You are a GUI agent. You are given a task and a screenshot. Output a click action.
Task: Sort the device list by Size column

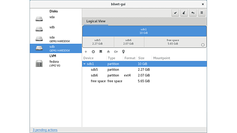pos(141,58)
